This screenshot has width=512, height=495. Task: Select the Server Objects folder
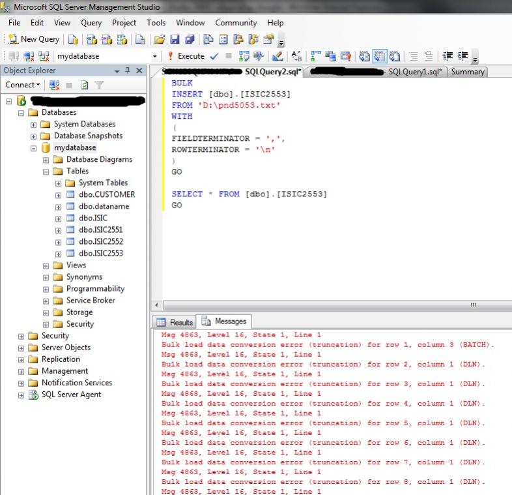(66, 348)
